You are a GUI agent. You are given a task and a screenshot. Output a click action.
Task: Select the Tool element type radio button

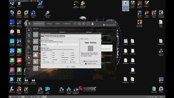click(x=61, y=53)
